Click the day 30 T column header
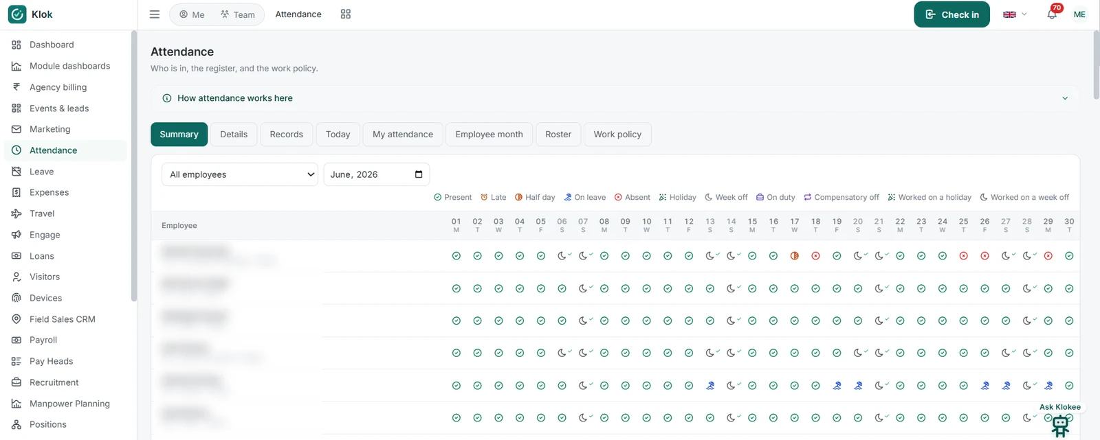 point(1069,225)
